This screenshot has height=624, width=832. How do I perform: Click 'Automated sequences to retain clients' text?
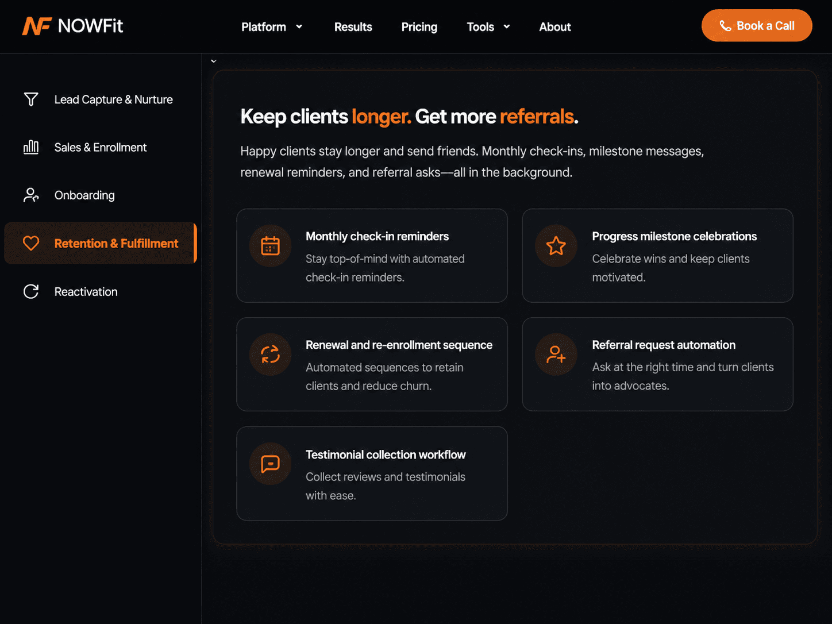[x=384, y=376]
